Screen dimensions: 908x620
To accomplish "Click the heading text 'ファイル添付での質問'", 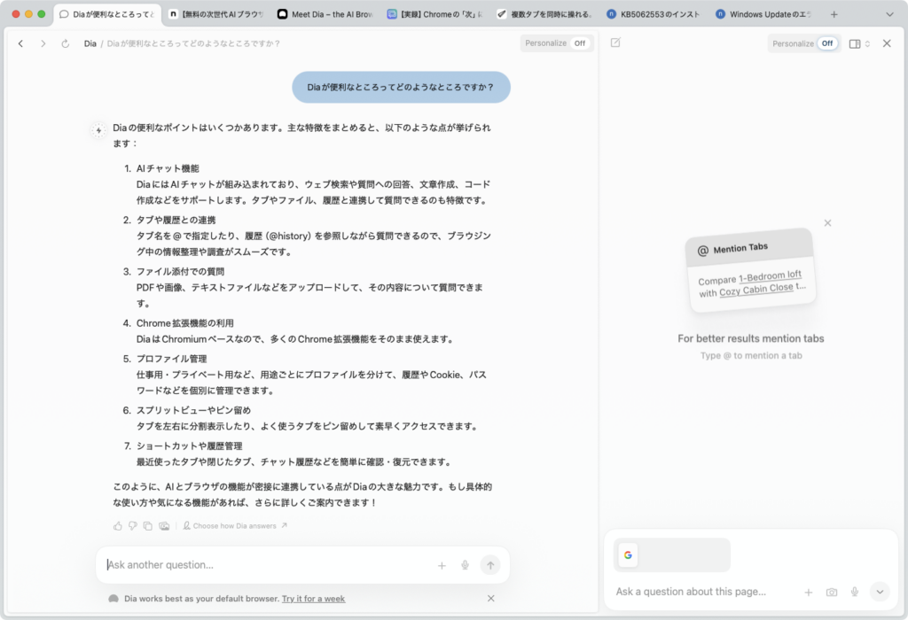I will [180, 271].
